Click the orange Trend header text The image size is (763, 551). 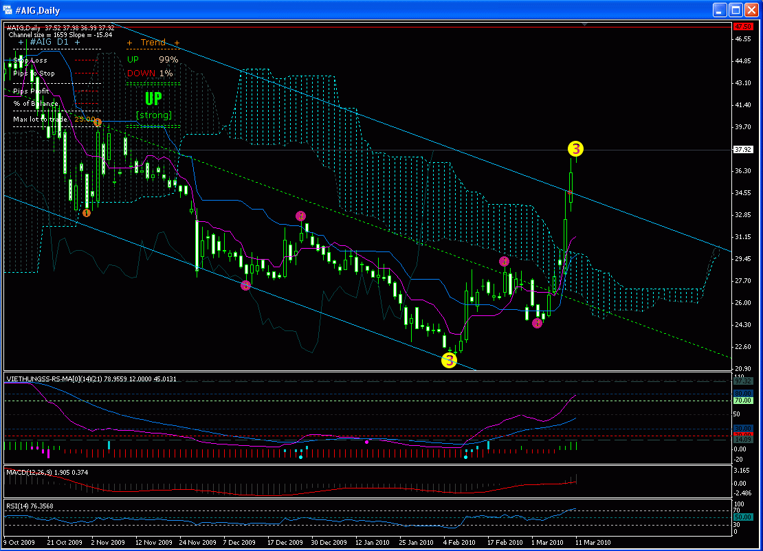tap(153, 43)
